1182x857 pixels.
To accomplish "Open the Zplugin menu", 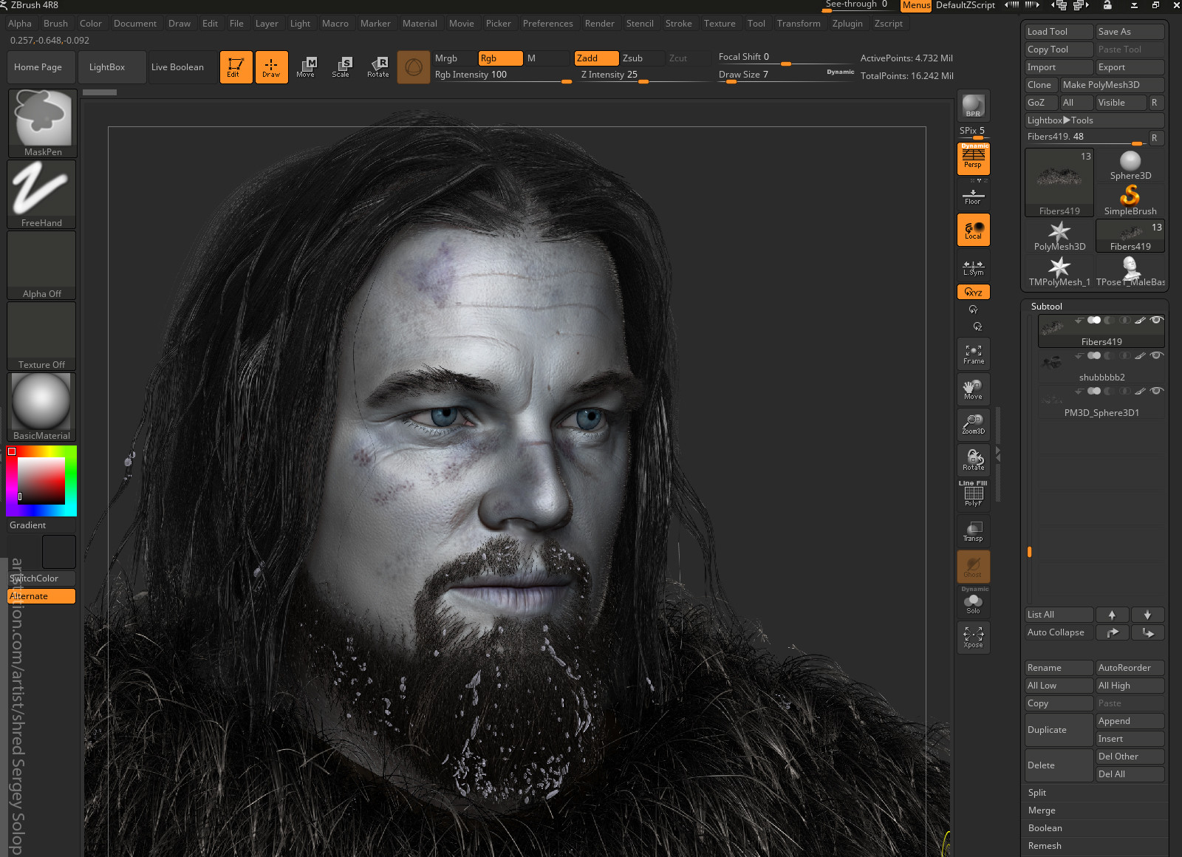I will click(847, 24).
